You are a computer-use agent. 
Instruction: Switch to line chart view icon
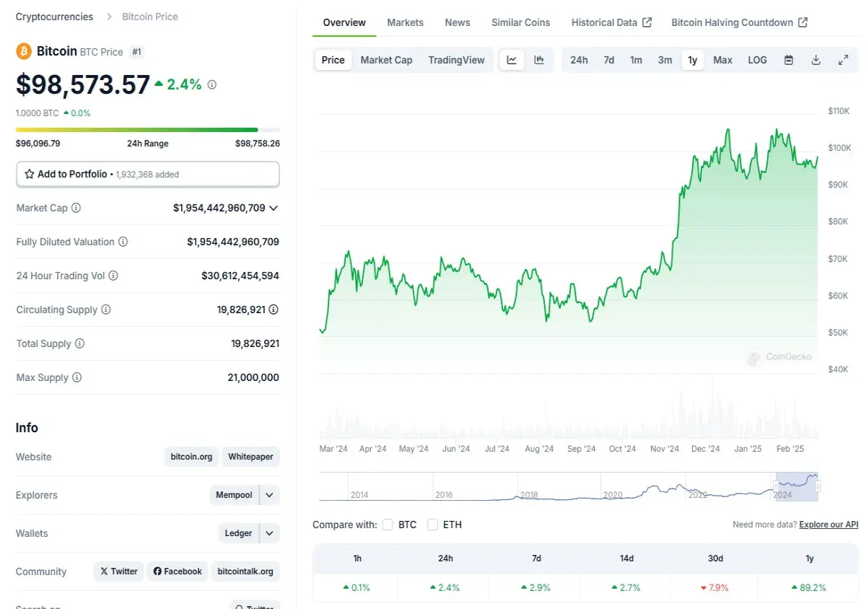click(512, 60)
